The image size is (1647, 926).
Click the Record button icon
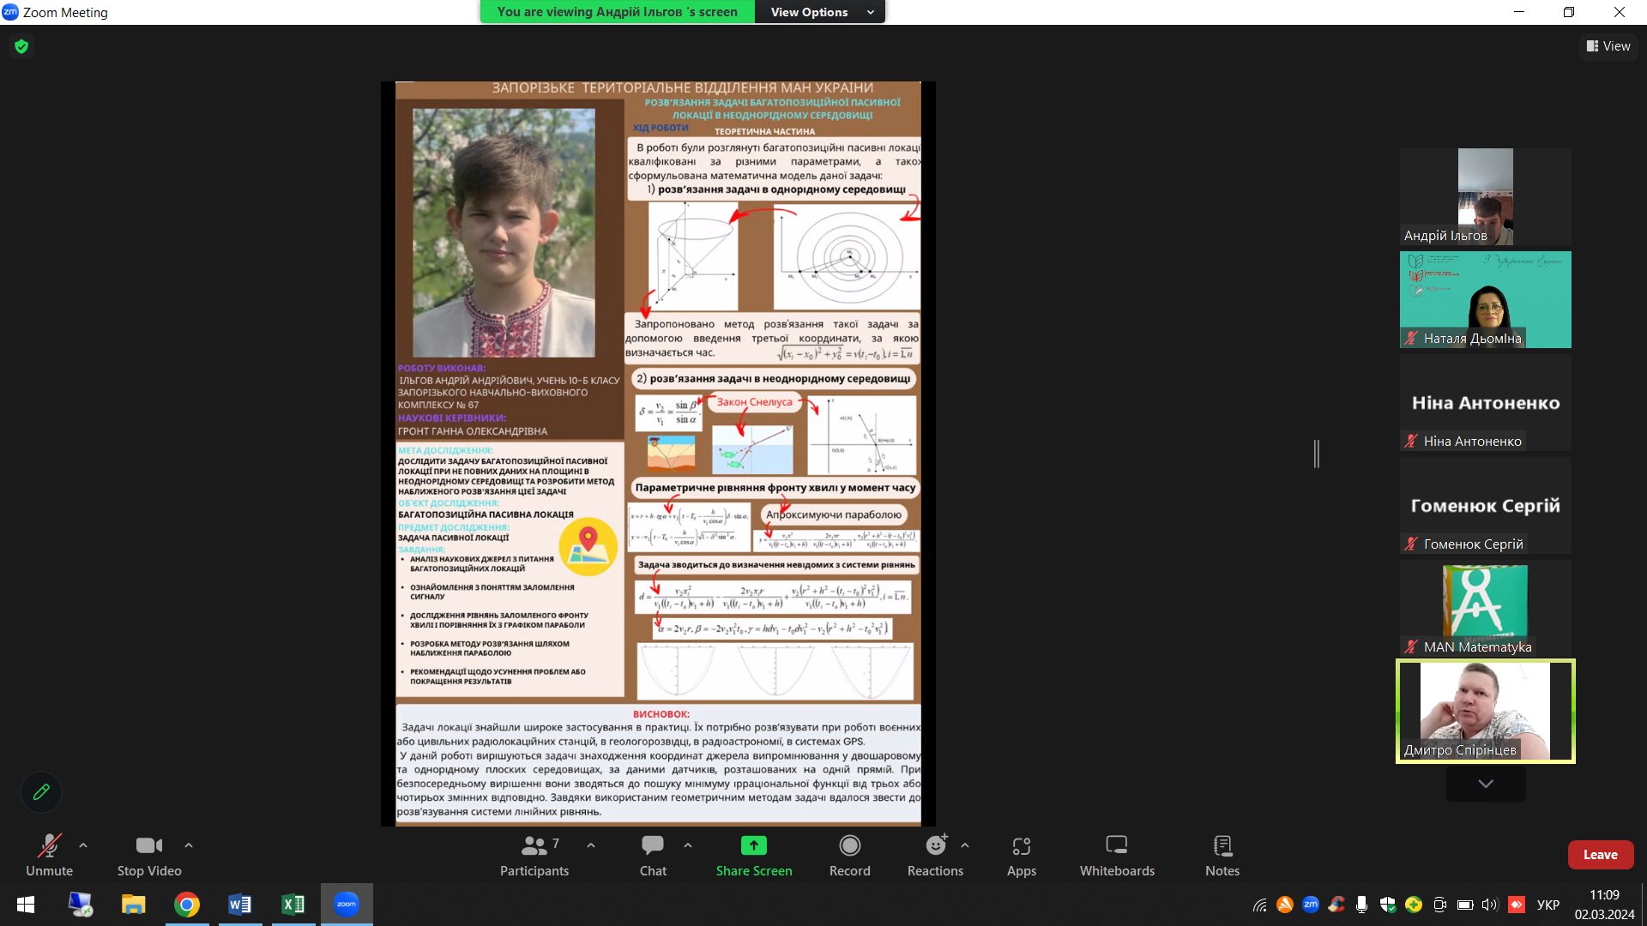pyautogui.click(x=849, y=846)
